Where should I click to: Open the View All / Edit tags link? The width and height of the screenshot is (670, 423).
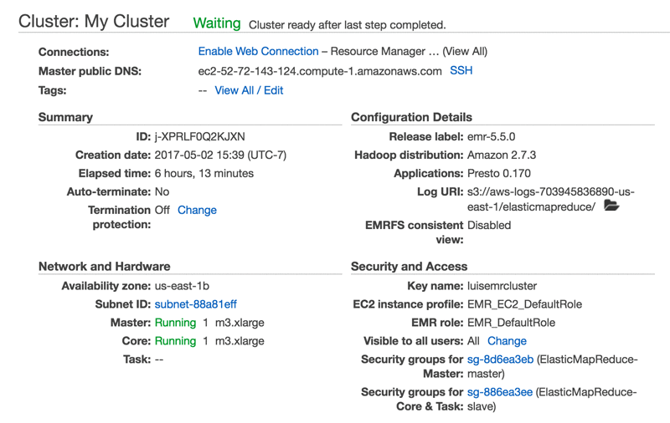tap(249, 90)
